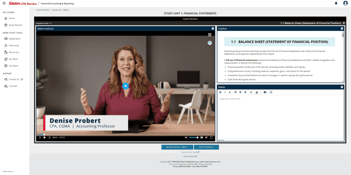Collapse the Outline panel
The width and height of the screenshot is (351, 175).
(x=342, y=28)
